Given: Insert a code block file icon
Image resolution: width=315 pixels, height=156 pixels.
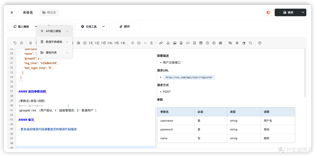Looking at the screenshot, I should 194,43.
